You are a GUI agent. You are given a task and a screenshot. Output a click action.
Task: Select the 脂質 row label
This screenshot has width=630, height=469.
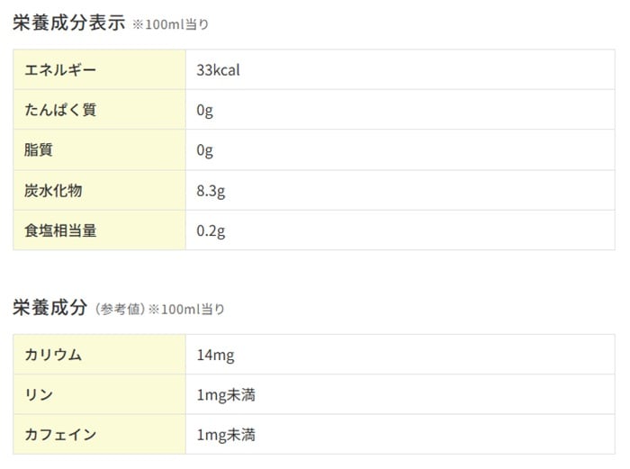tap(39, 150)
